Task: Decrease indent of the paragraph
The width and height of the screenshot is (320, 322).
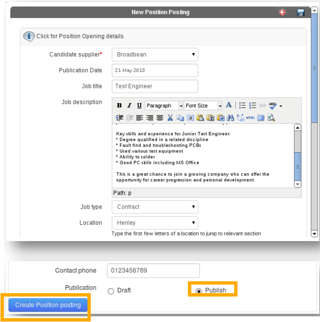Action: coord(130,118)
